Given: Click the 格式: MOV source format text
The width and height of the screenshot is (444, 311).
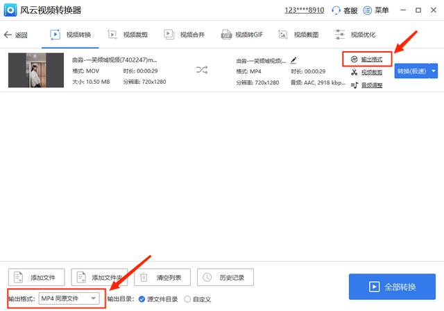Looking at the screenshot, I should [86, 71].
